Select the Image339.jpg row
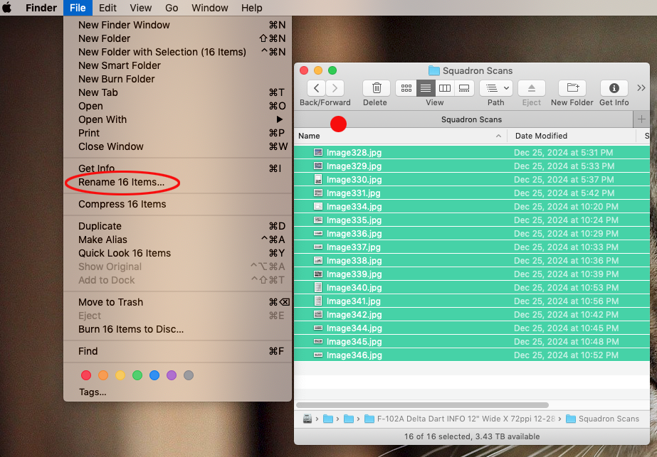 472,274
